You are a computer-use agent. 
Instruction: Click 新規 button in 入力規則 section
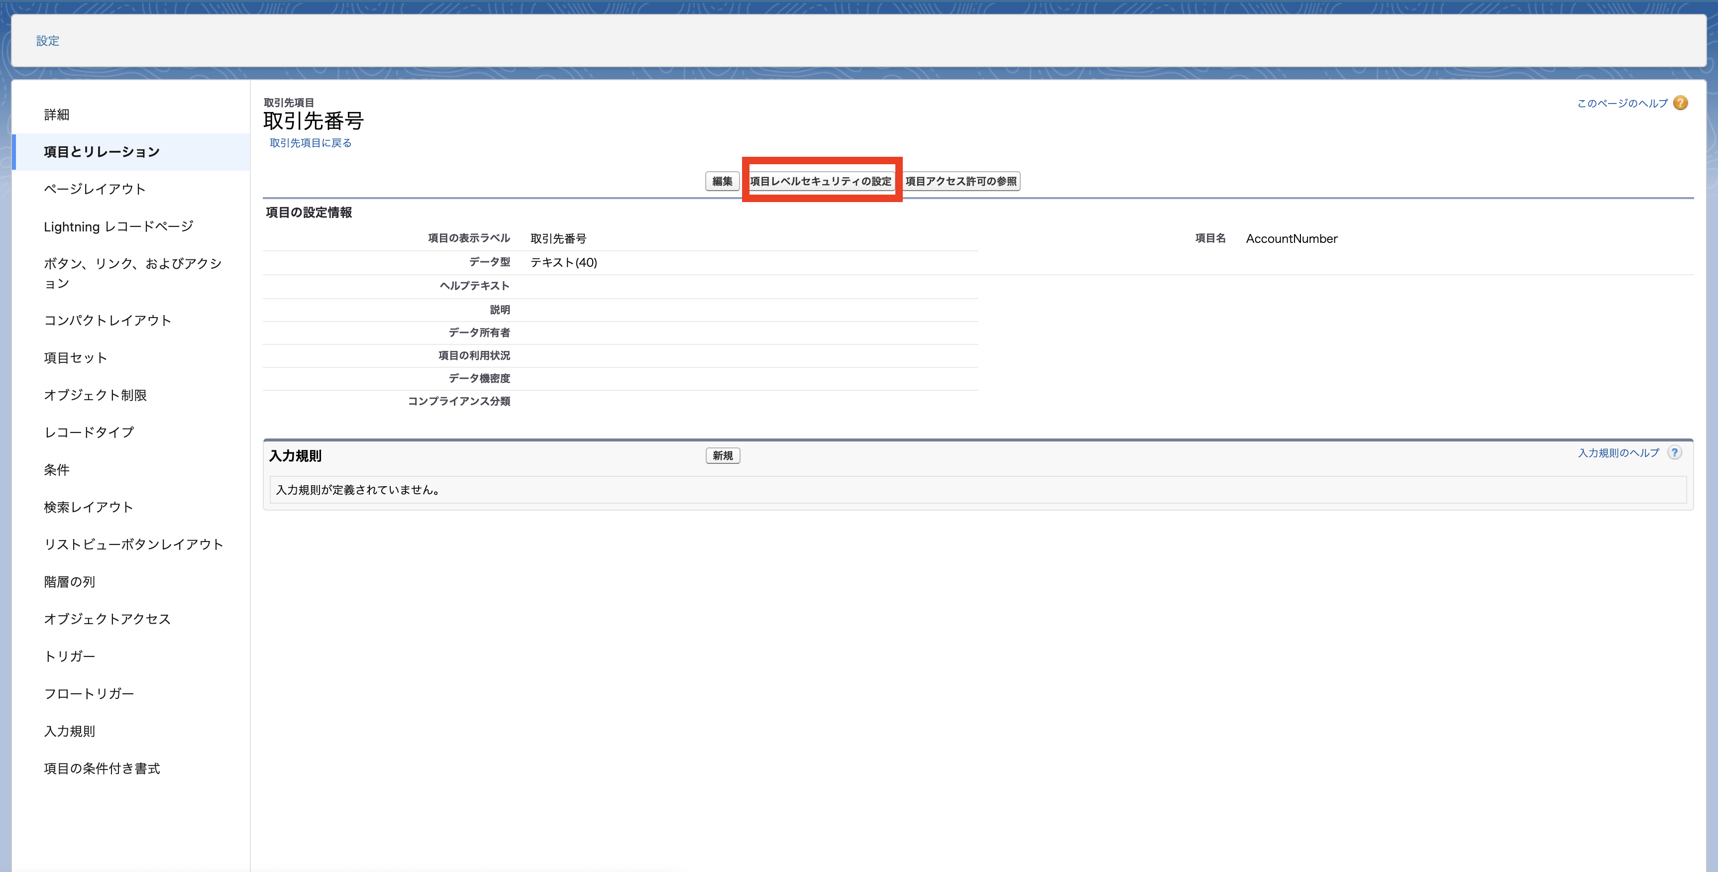pyautogui.click(x=722, y=456)
